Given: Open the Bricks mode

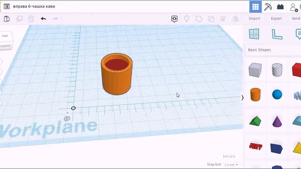Looking at the screenshot, I should click(x=280, y=7).
